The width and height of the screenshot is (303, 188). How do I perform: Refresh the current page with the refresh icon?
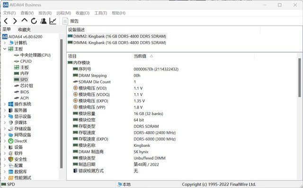click(x=34, y=21)
